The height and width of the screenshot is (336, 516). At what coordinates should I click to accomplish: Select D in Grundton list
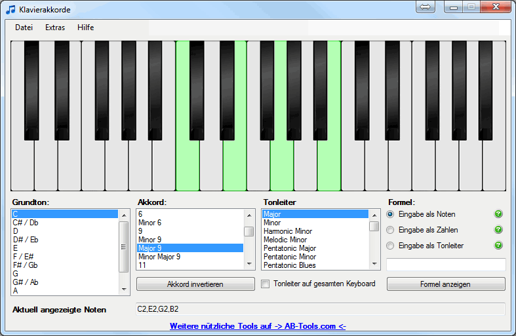pos(65,231)
